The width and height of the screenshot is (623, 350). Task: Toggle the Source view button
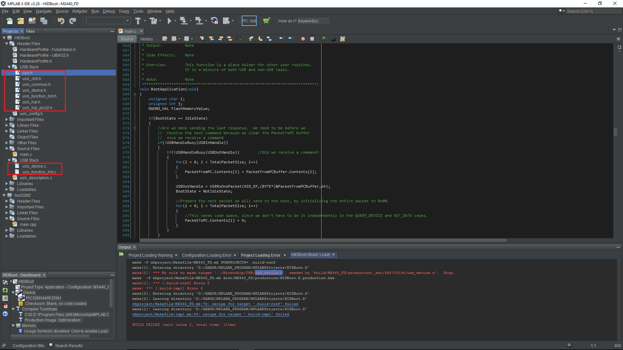pyautogui.click(x=127, y=39)
